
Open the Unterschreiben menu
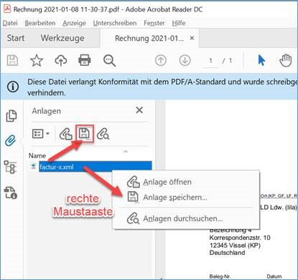[x=115, y=23]
